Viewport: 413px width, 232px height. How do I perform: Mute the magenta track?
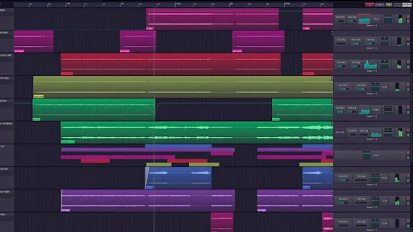408,39
